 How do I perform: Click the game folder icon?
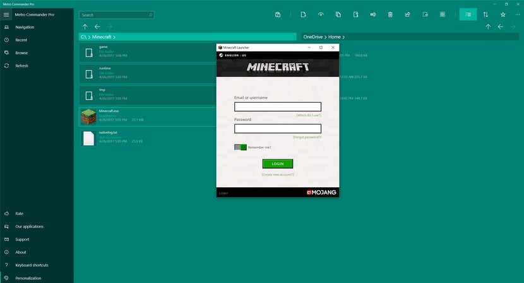pyautogui.click(x=89, y=53)
